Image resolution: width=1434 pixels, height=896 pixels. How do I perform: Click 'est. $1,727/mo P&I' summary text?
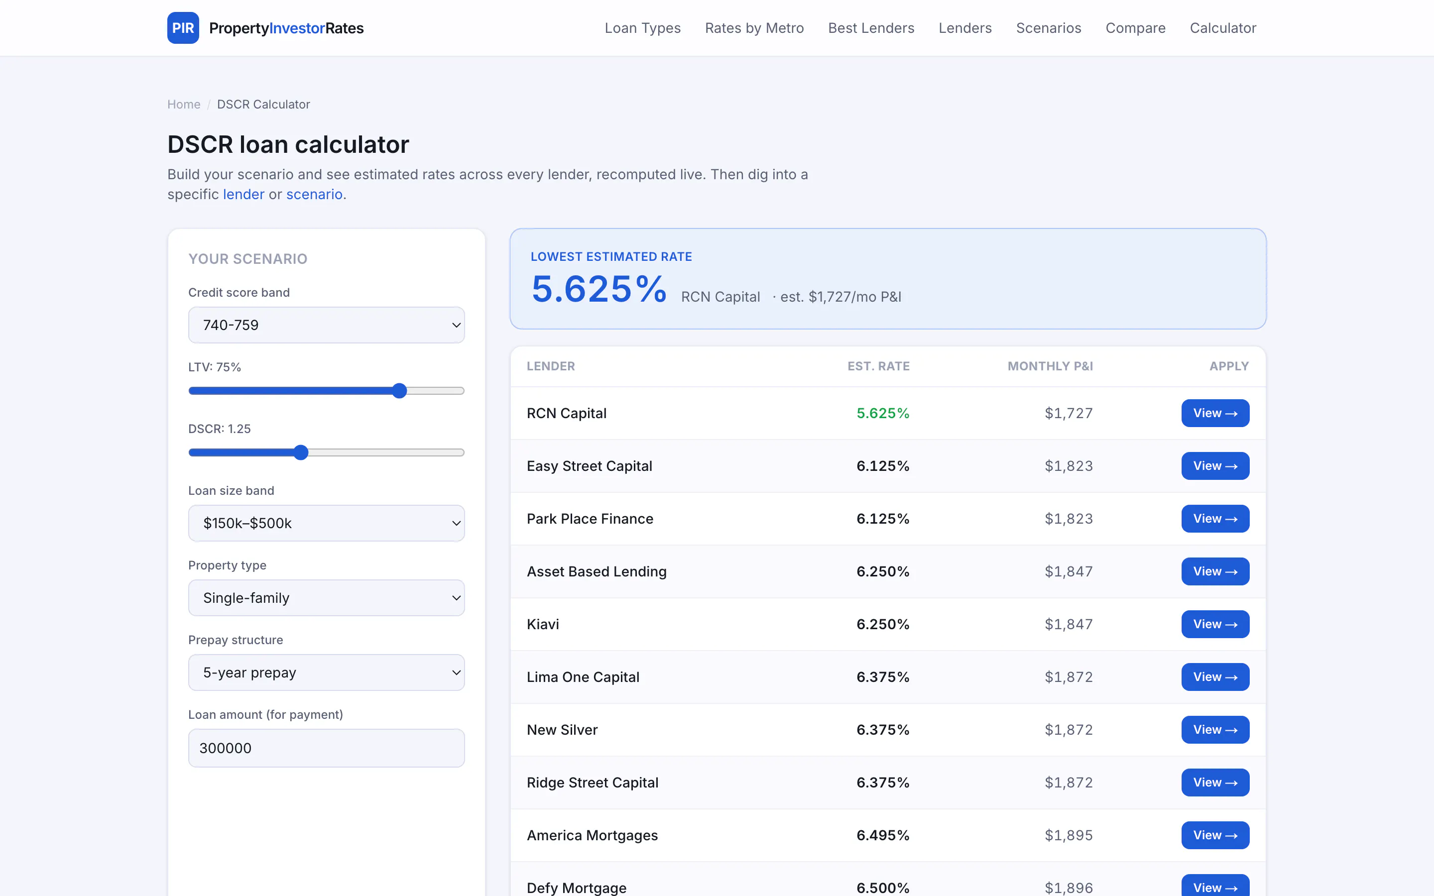click(x=841, y=297)
